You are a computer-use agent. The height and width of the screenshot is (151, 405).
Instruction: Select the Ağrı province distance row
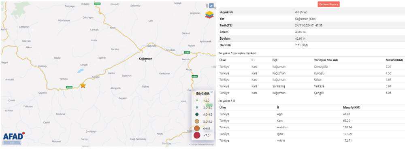click(312, 114)
